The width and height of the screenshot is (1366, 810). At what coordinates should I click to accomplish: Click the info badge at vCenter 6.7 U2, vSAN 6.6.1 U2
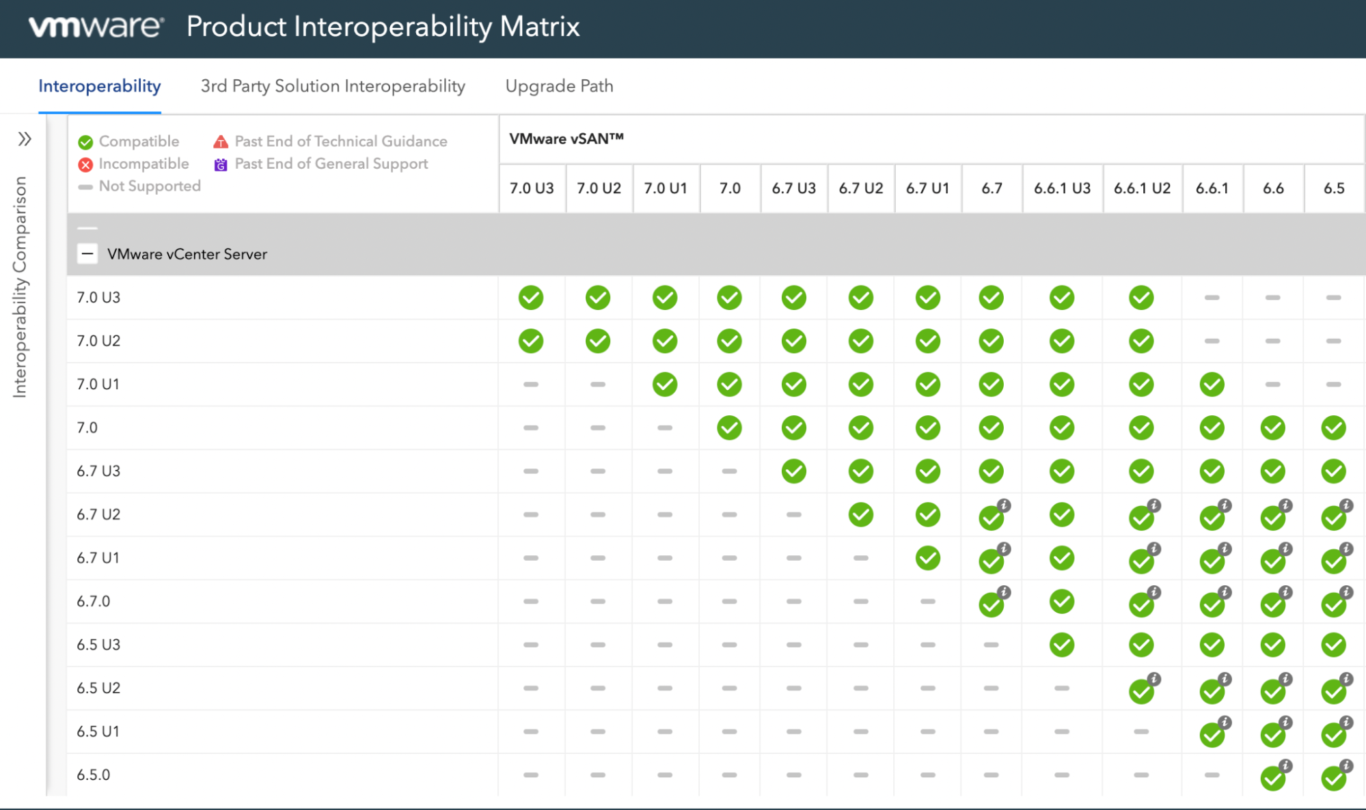coord(1154,505)
